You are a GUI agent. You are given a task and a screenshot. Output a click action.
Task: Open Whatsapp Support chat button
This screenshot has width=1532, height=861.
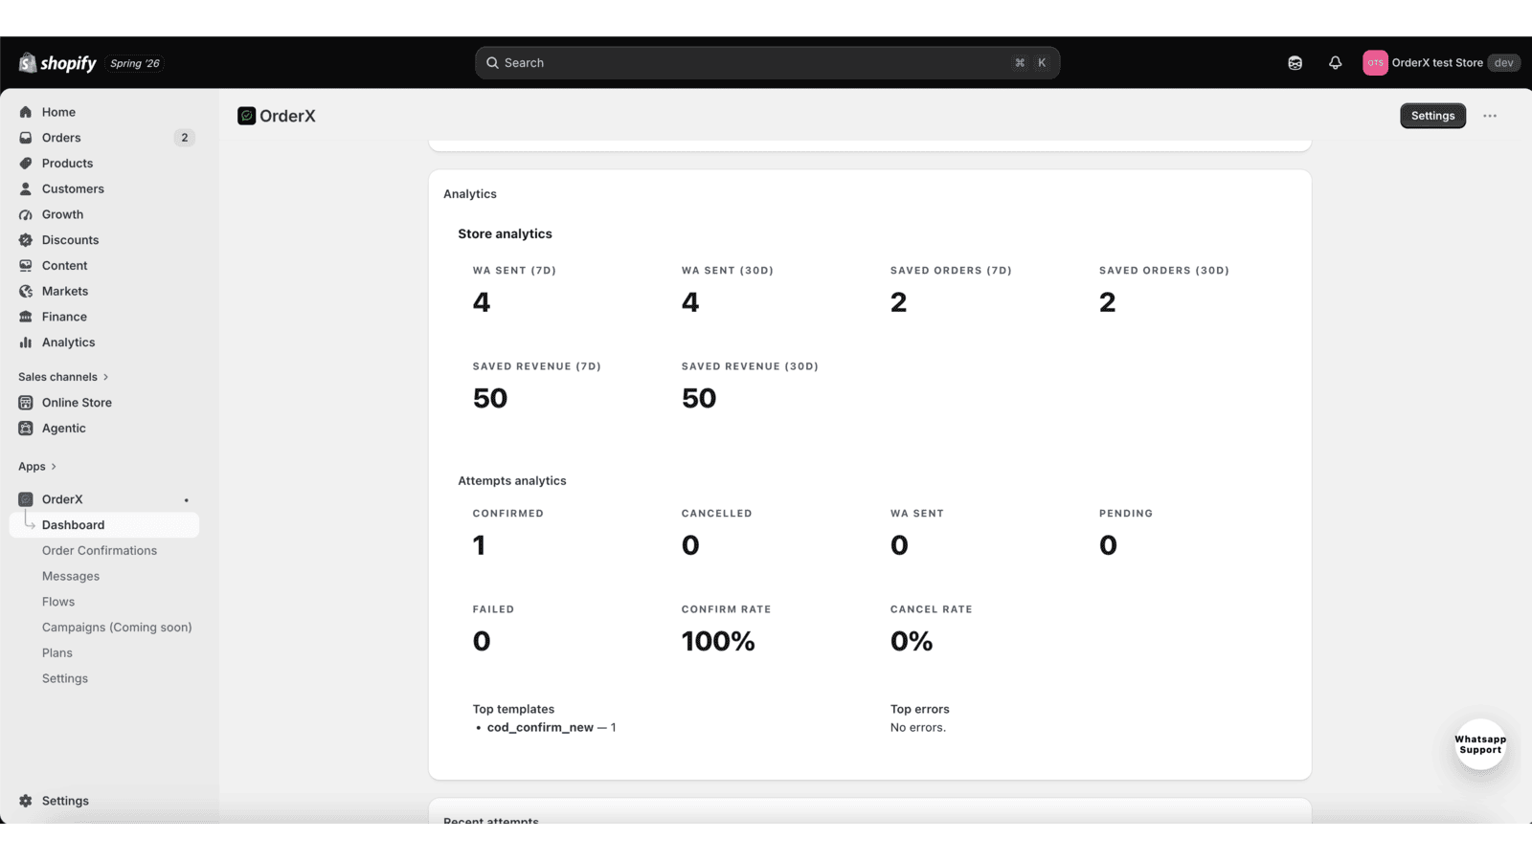pos(1480,744)
